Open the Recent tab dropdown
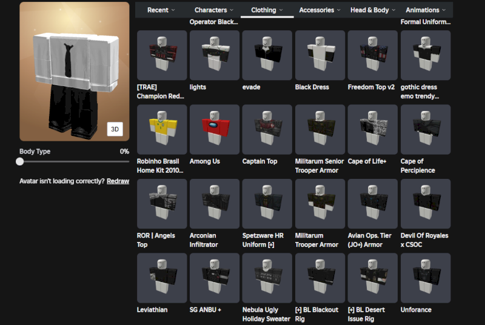The image size is (485, 325). click(x=161, y=10)
